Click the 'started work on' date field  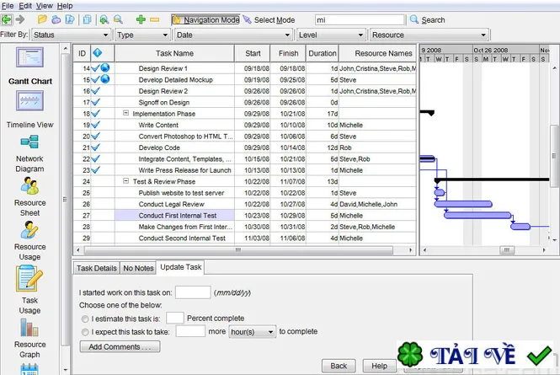click(x=193, y=292)
